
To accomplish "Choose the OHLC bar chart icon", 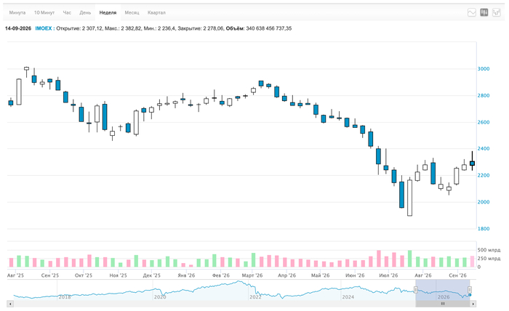I will click(497, 12).
